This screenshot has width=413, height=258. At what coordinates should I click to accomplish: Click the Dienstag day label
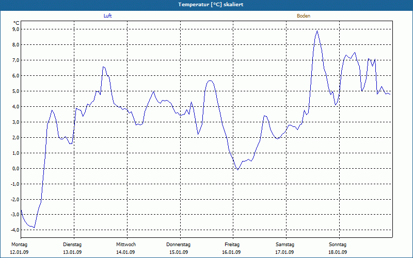[72, 245]
